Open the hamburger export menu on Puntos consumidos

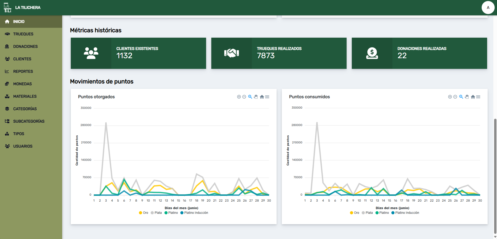click(478, 97)
